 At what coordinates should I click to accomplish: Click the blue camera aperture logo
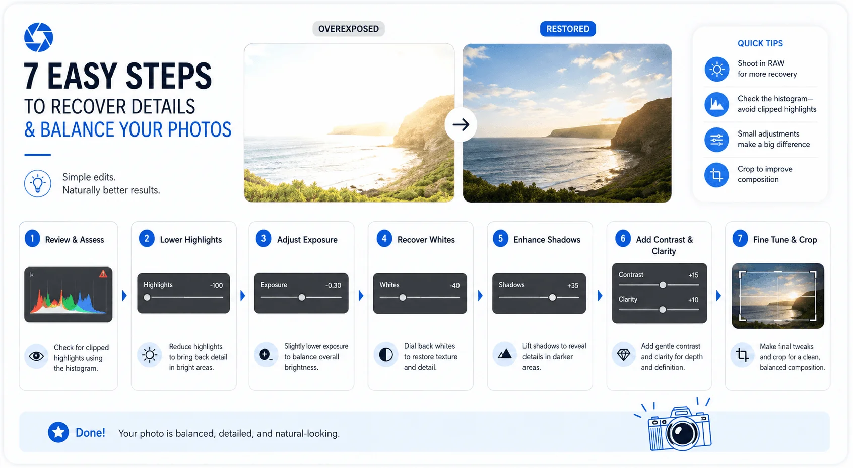39,37
